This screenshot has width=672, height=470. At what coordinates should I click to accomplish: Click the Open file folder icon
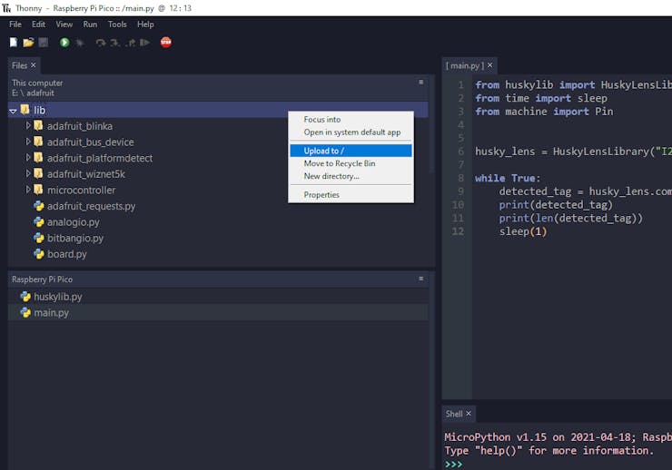(x=28, y=43)
